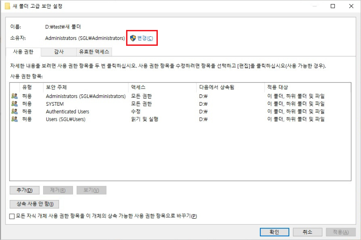This screenshot has height=240, width=361.
Task: Sort by the 보안 주체 column header
Action: click(86, 87)
